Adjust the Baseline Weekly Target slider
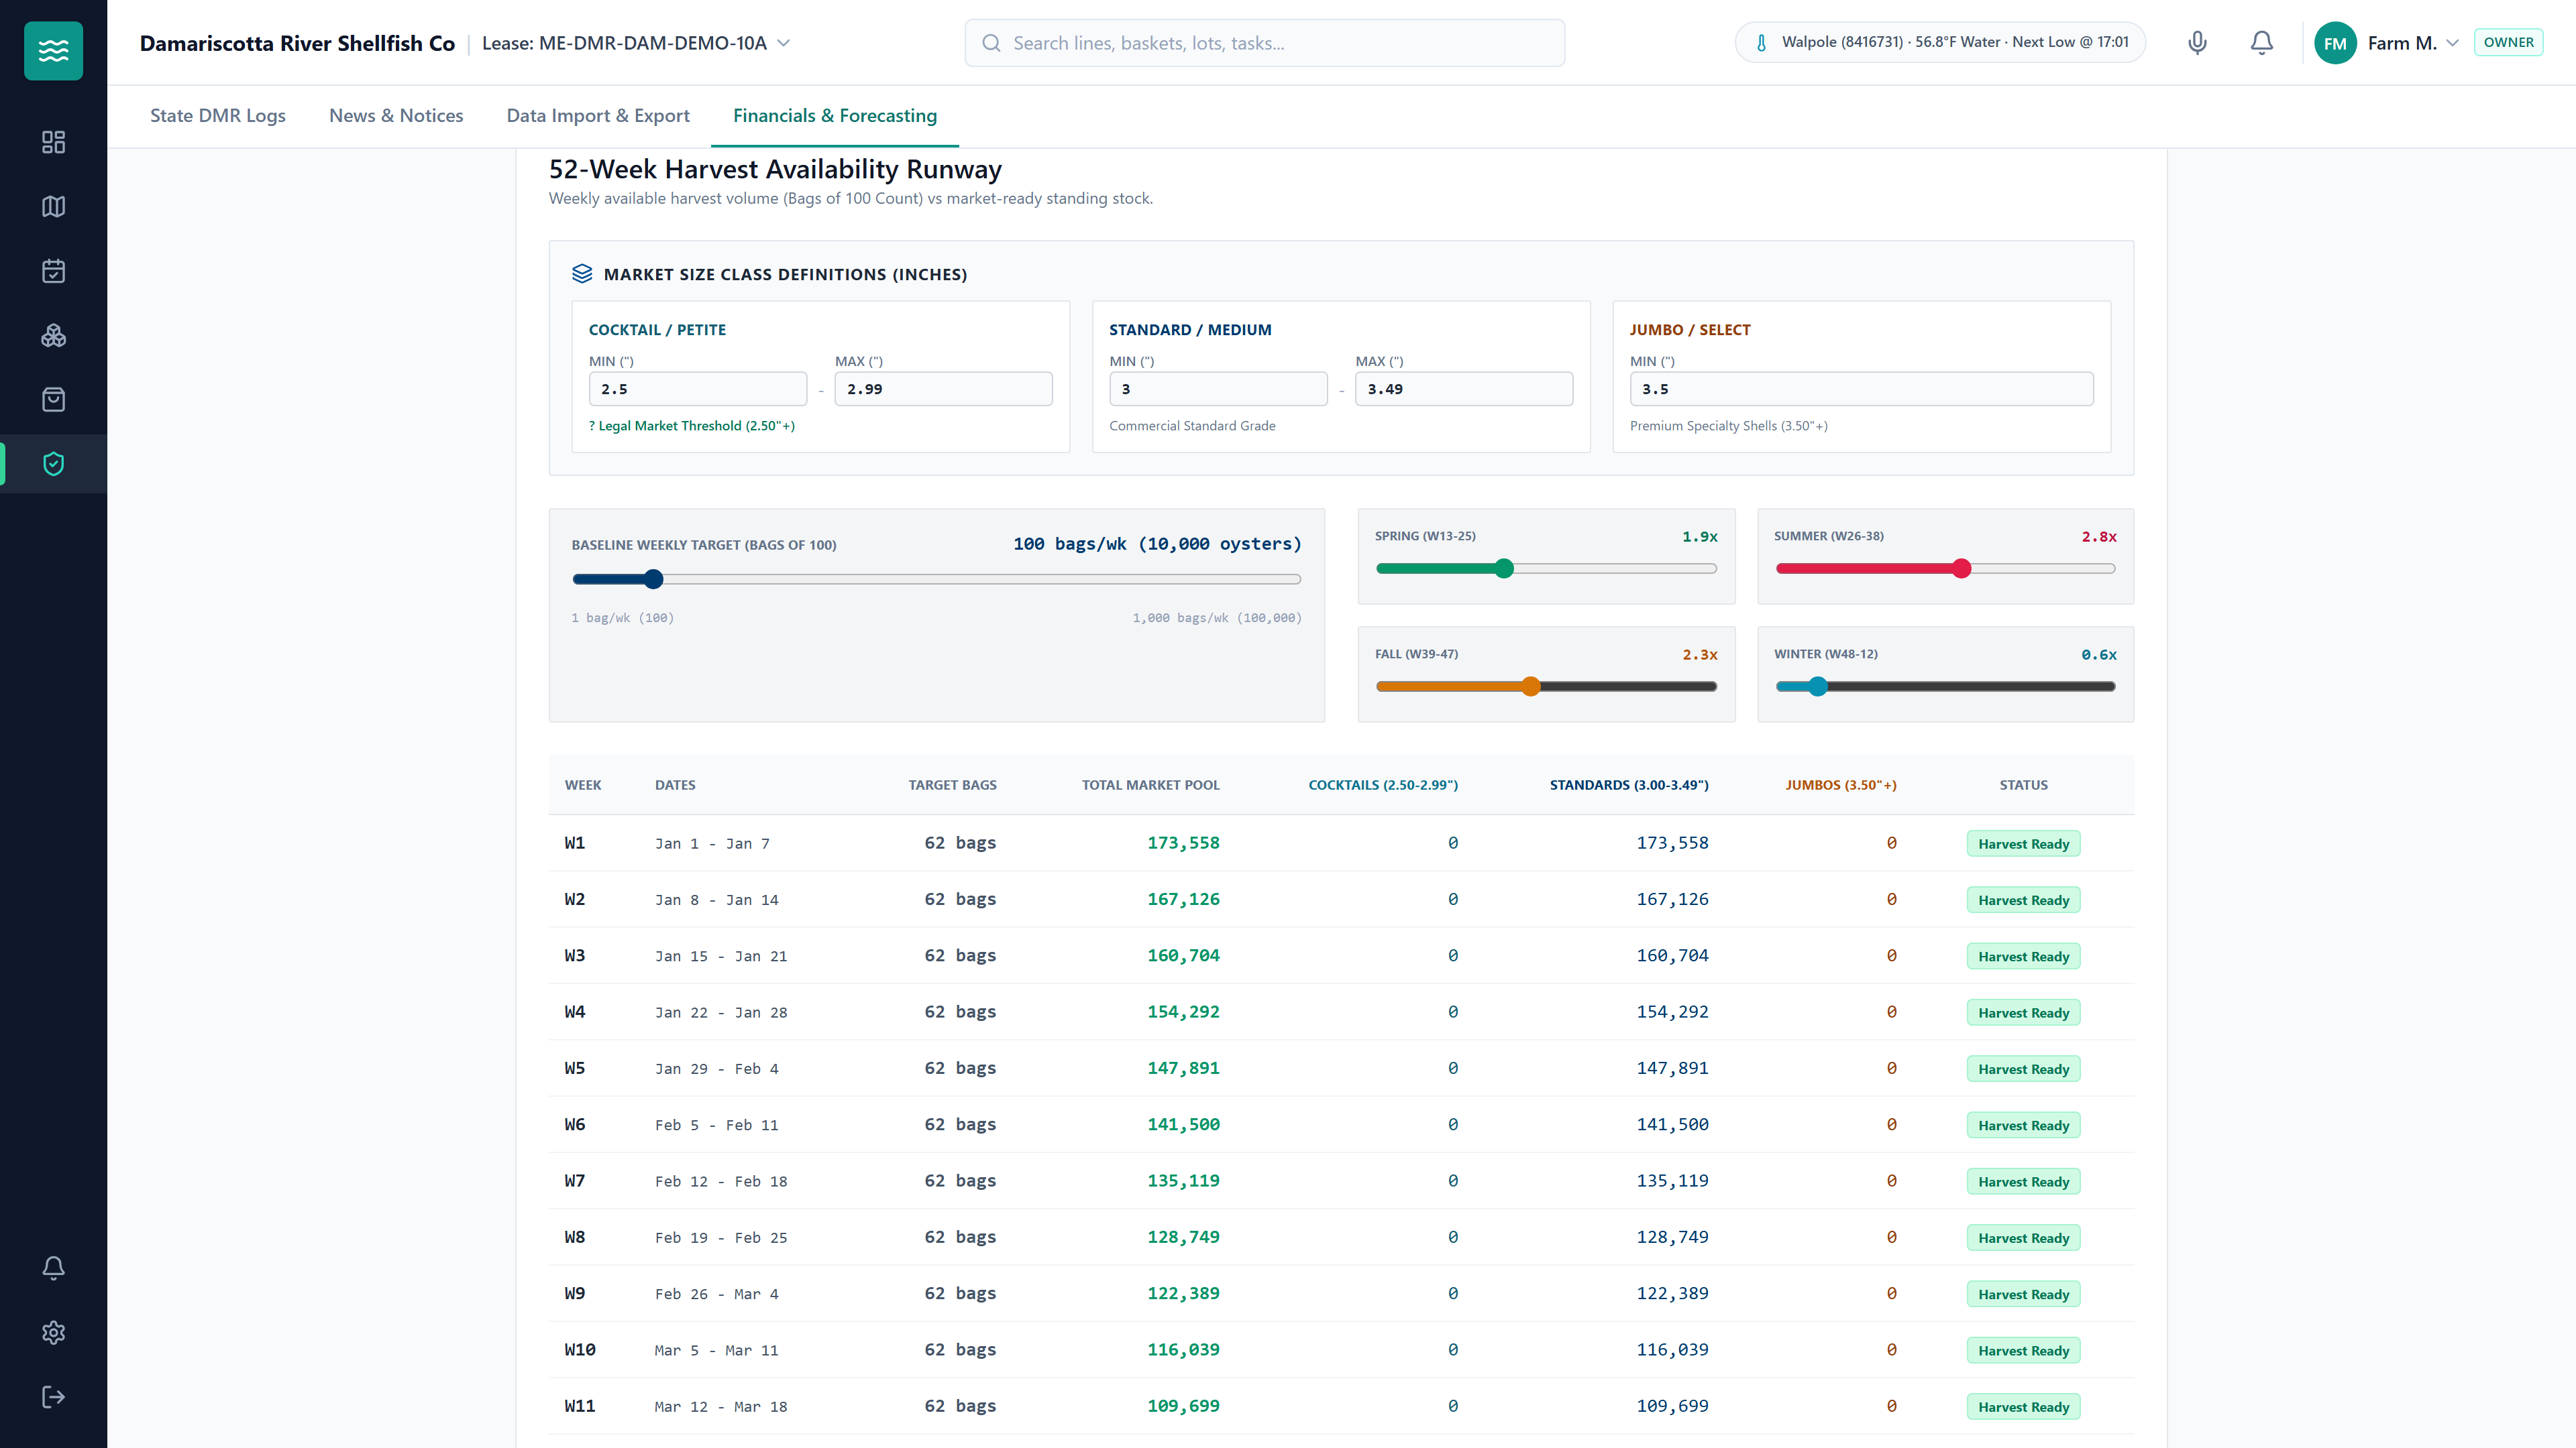This screenshot has width=2576, height=1448. coord(936,579)
